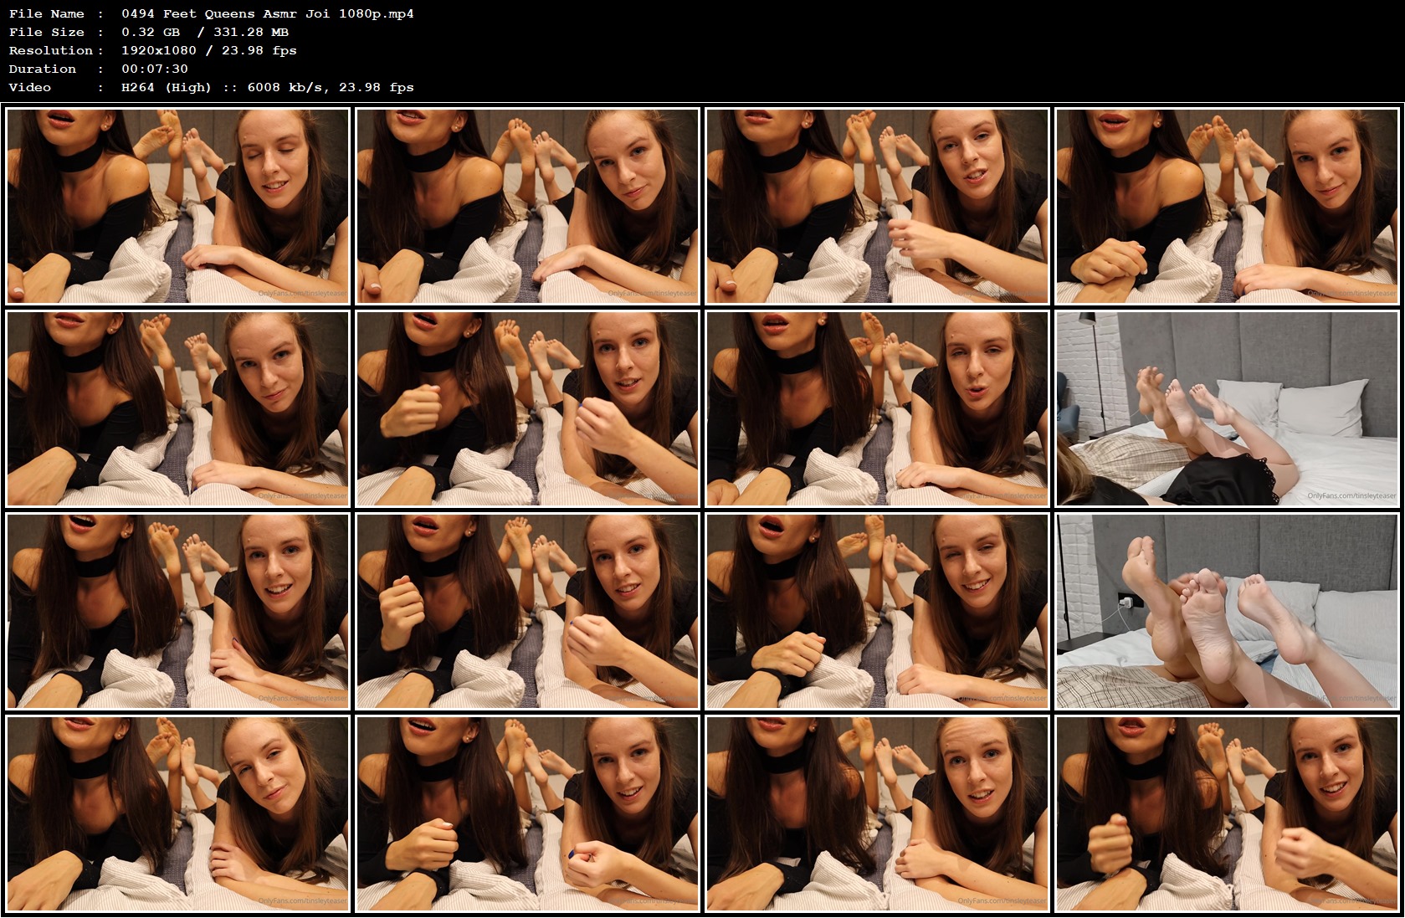Click the File Size metadata line
The width and height of the screenshot is (1405, 918).
(149, 32)
